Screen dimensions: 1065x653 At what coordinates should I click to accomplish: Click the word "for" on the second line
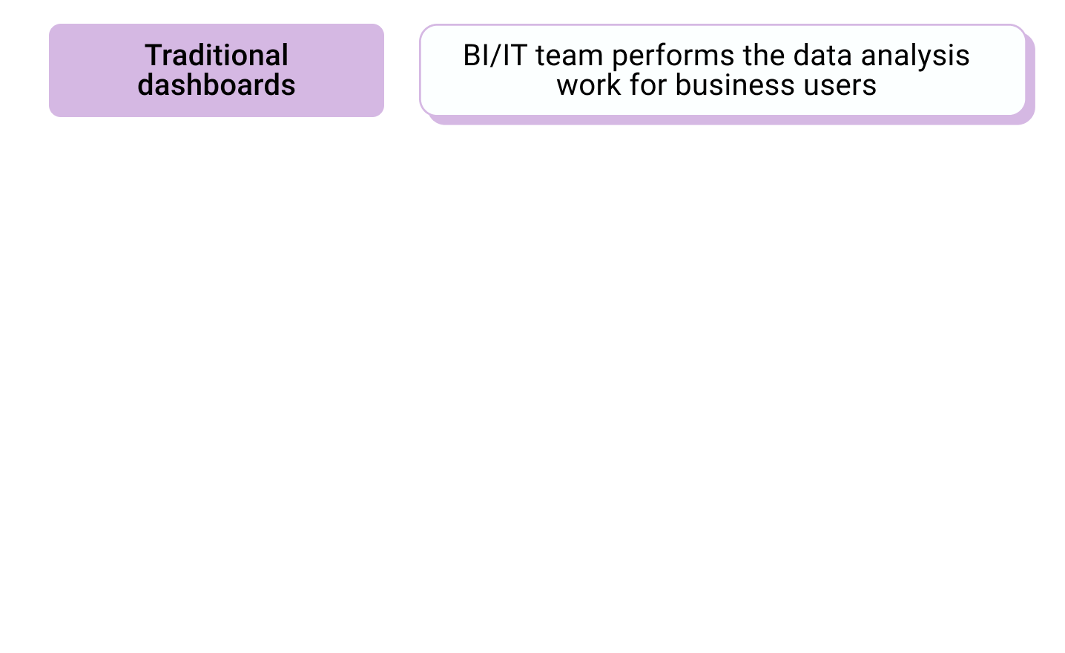648,85
